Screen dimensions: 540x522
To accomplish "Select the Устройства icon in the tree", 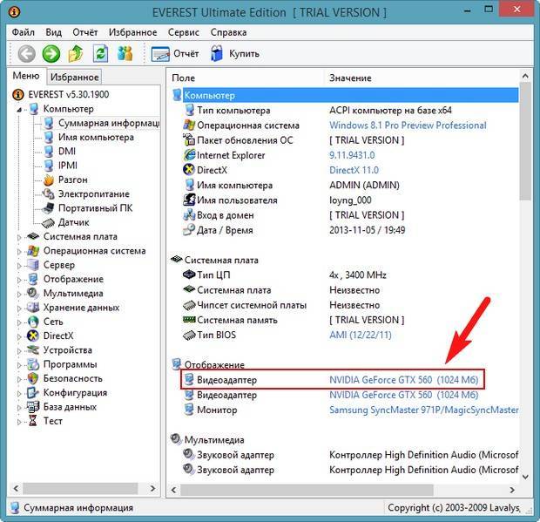I will point(33,350).
